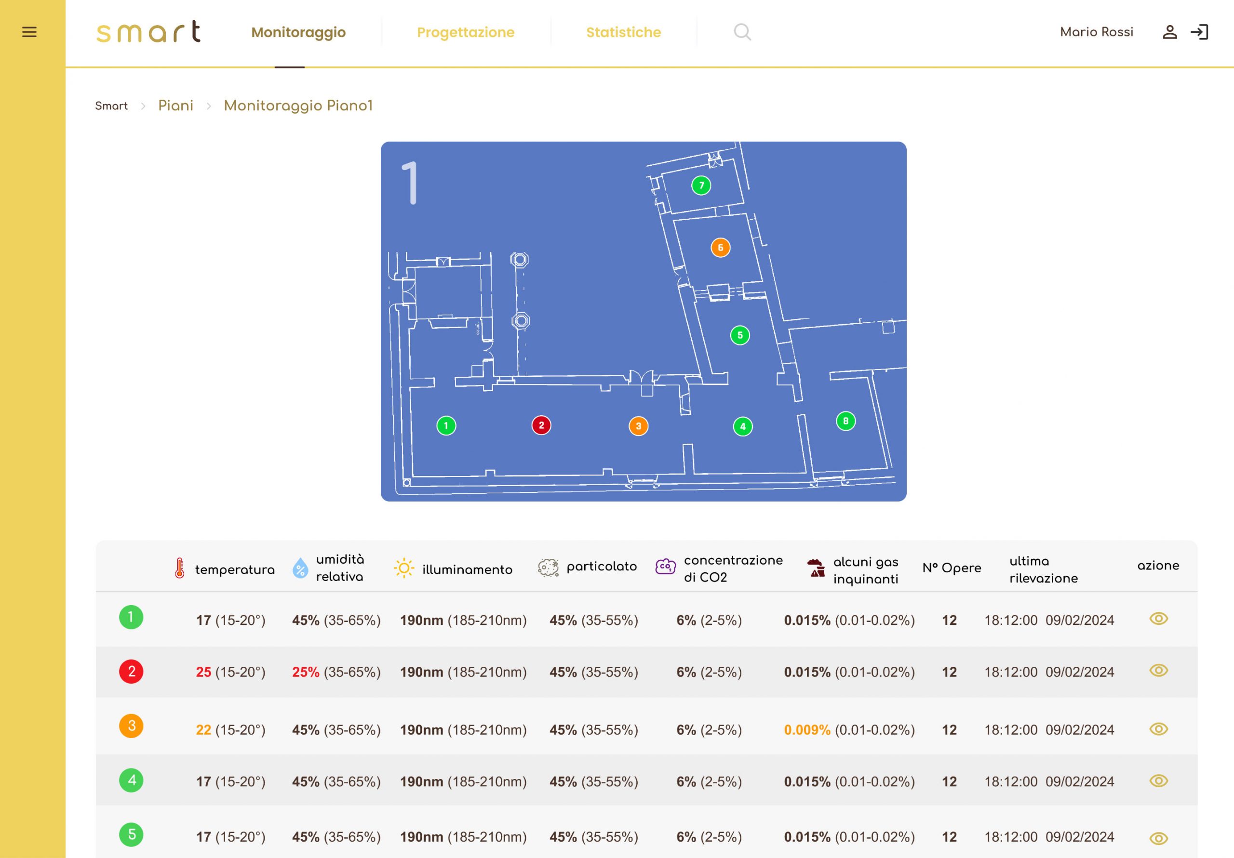1234x858 pixels.
Task: Click temperature 17 (15-20°) in row 1
Action: [x=230, y=620]
